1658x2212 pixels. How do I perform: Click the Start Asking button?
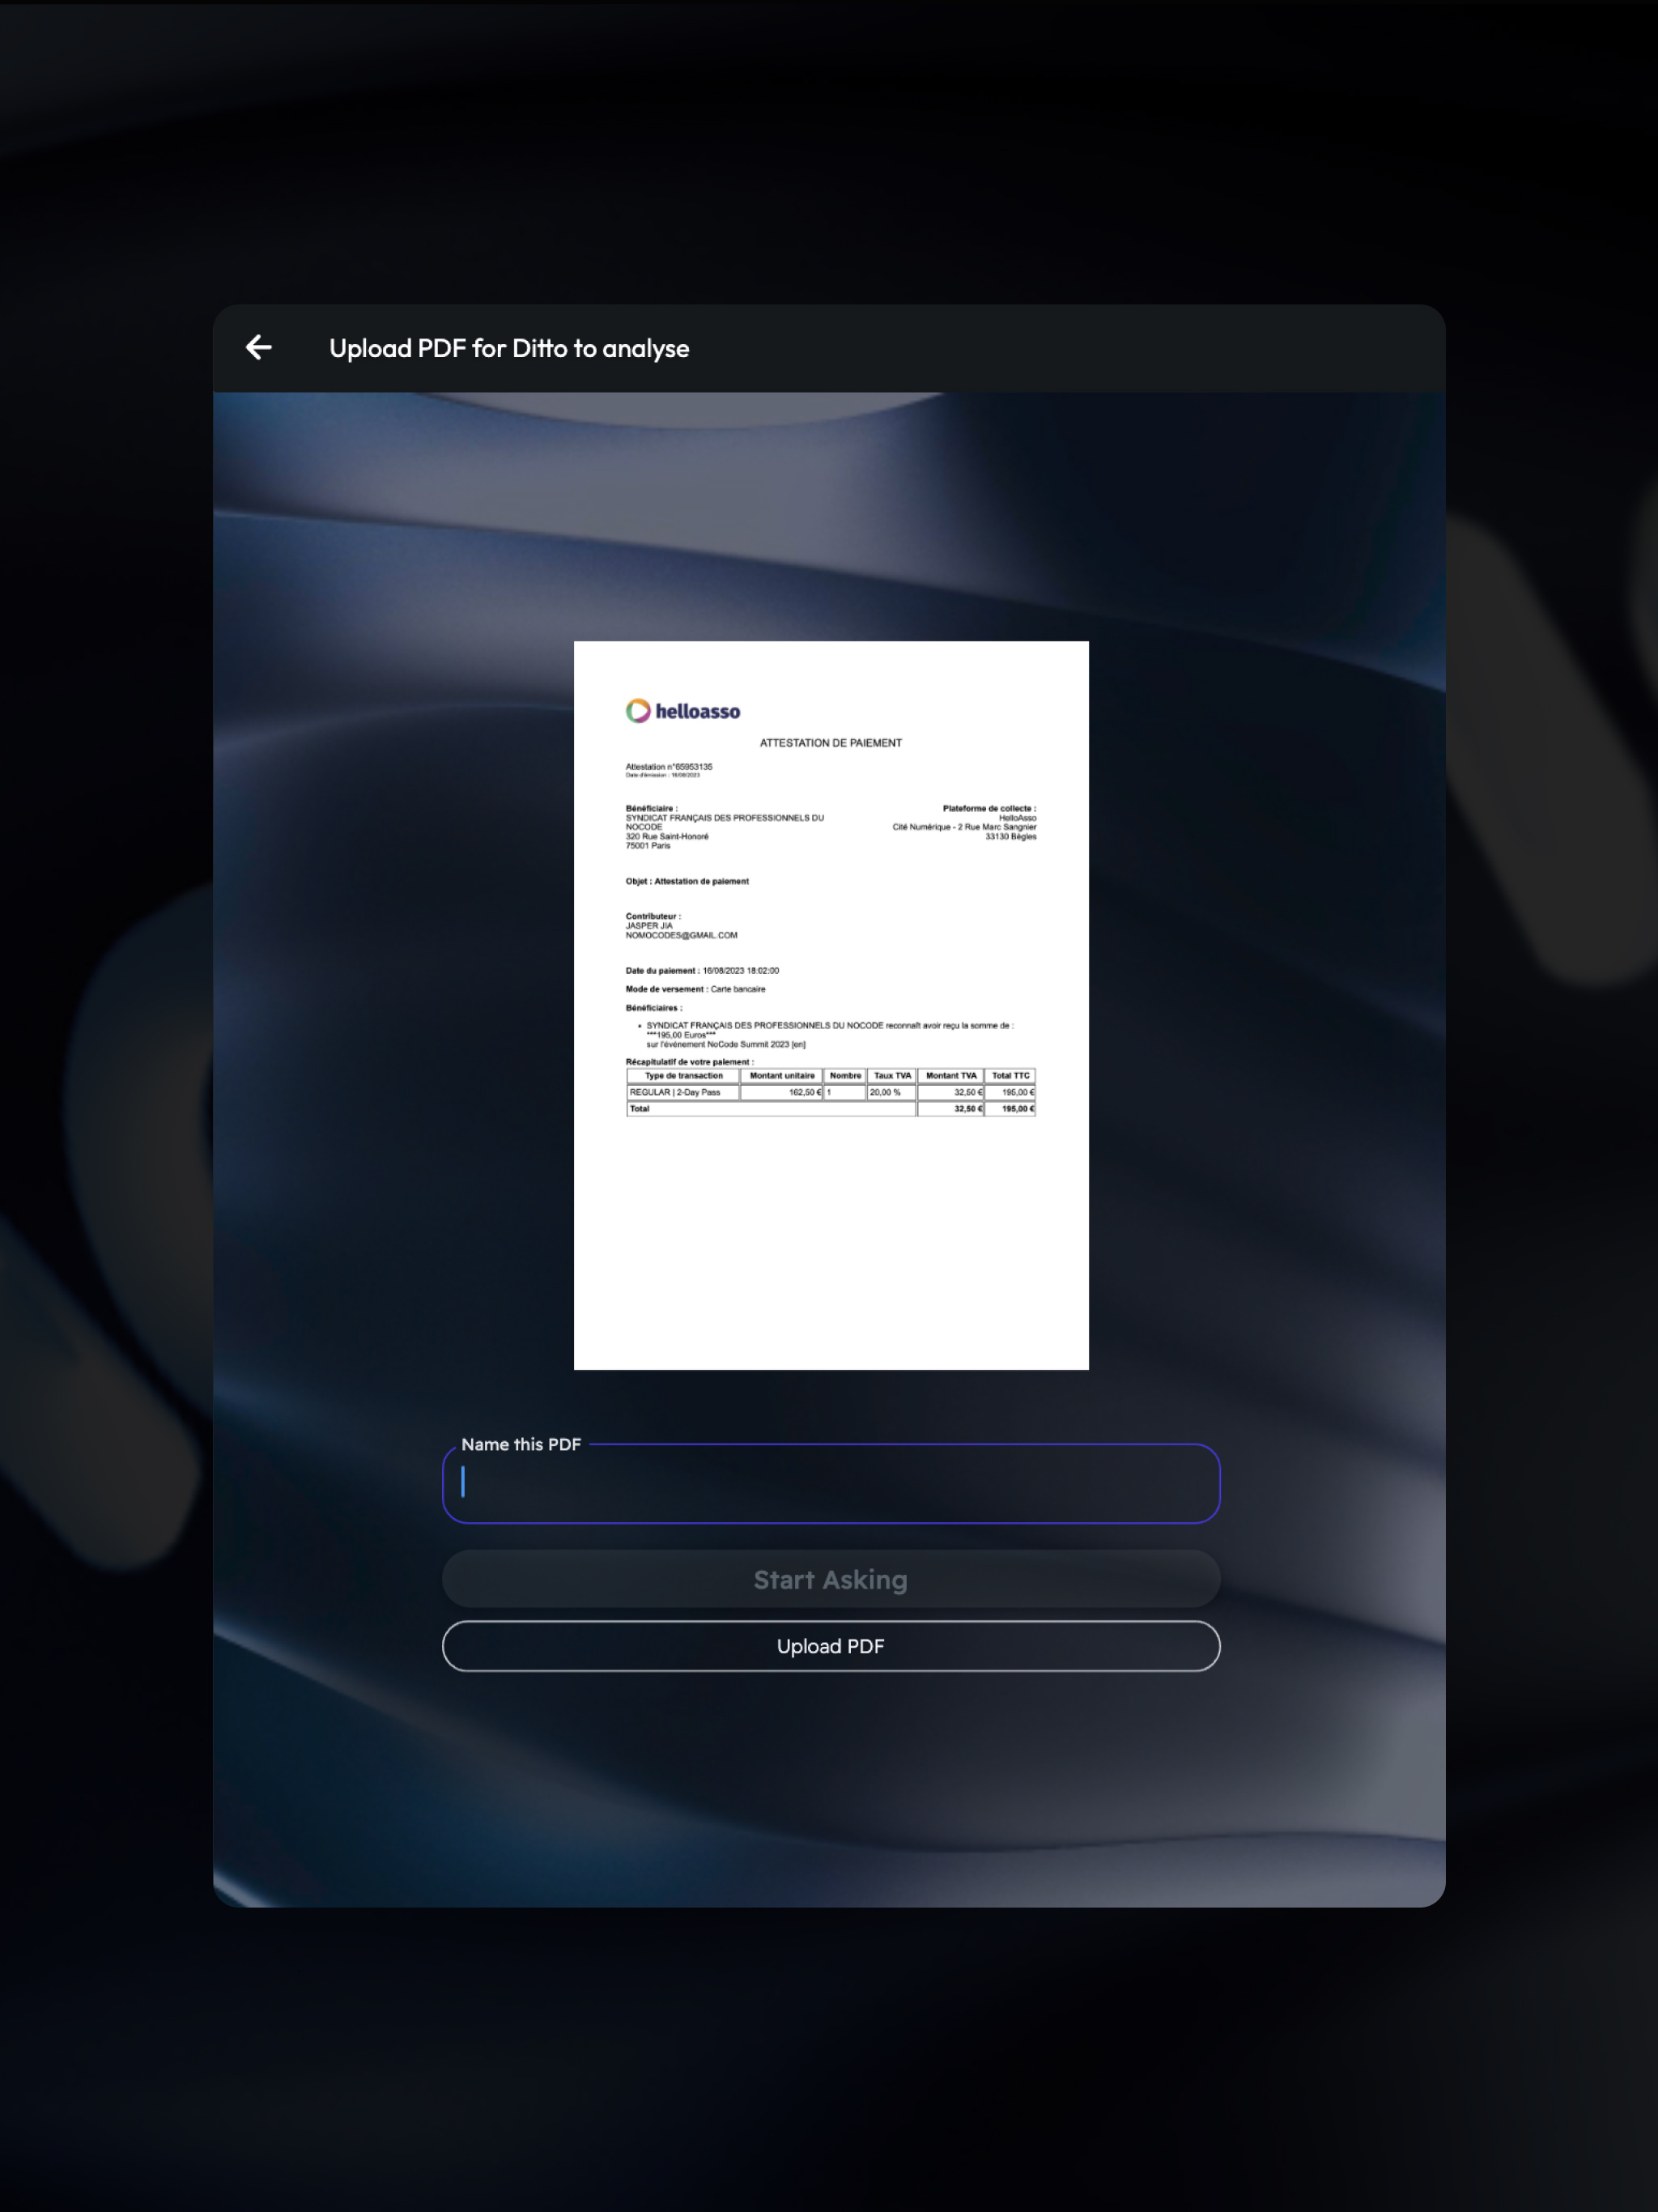click(830, 1579)
